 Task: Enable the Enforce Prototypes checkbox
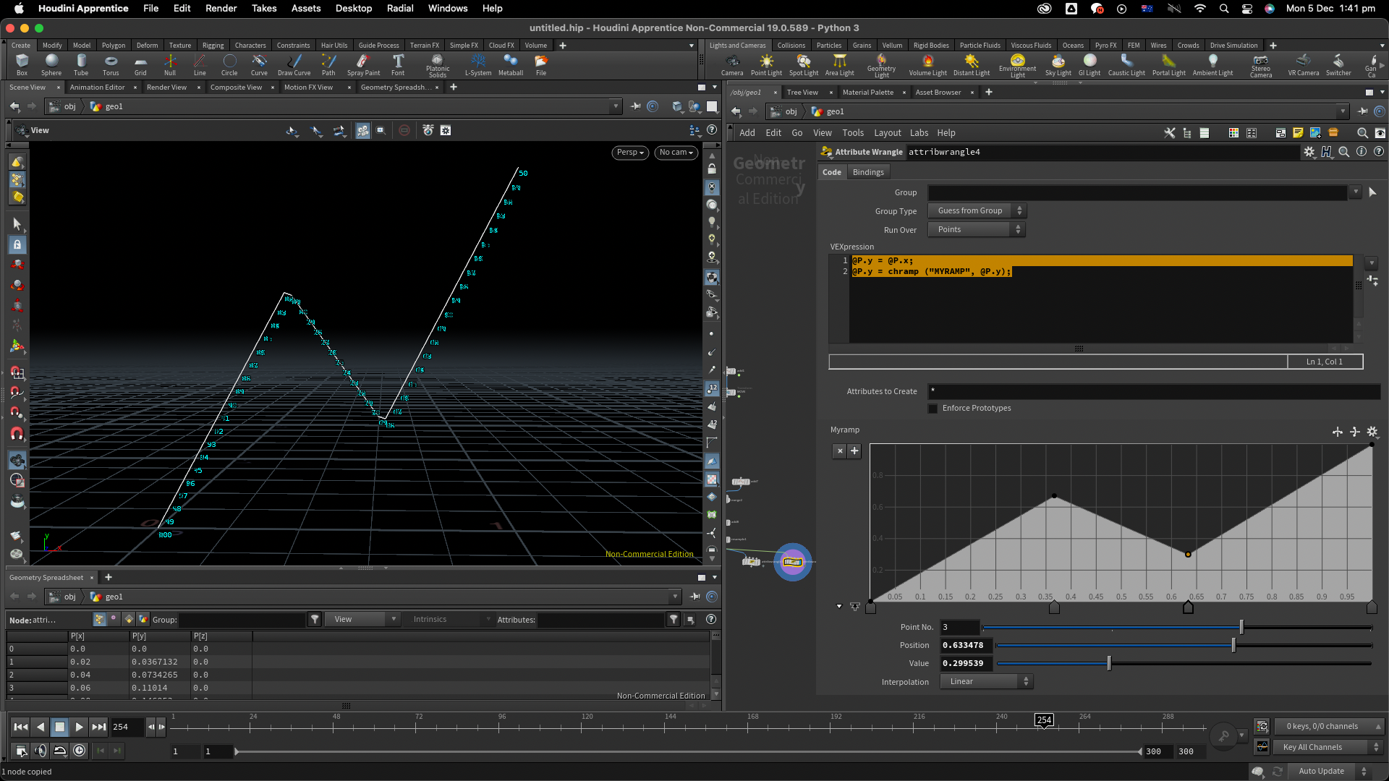933,409
